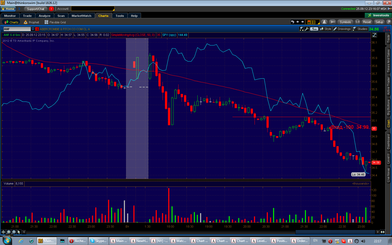Open the Studies menu
The height and width of the screenshot is (245, 392).
pyautogui.click(x=360, y=29)
